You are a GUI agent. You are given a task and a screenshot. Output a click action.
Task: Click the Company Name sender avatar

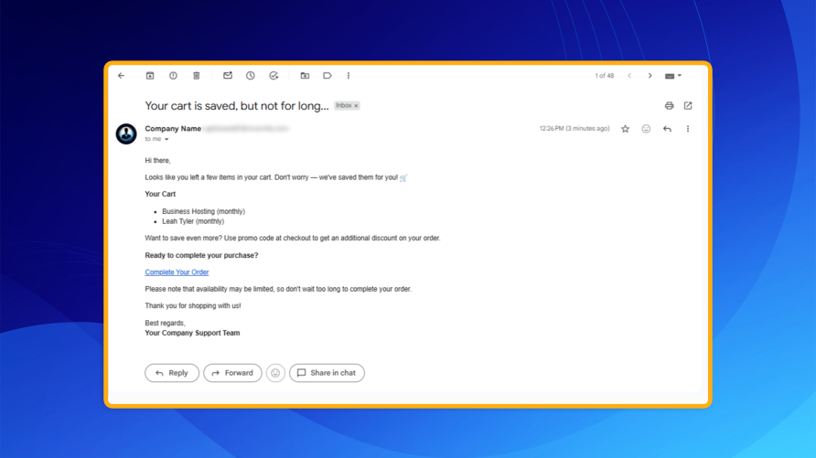click(126, 133)
